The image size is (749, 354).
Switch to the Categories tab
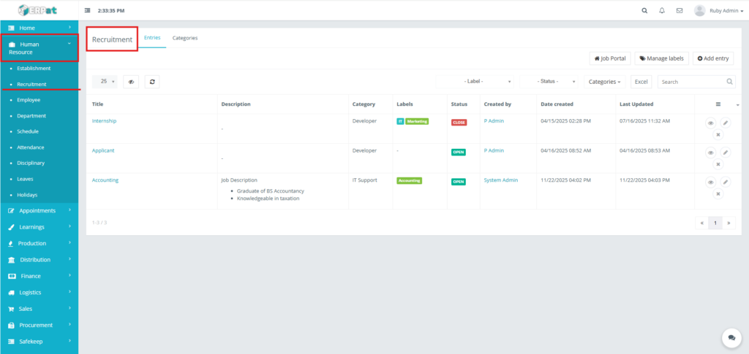(x=185, y=38)
